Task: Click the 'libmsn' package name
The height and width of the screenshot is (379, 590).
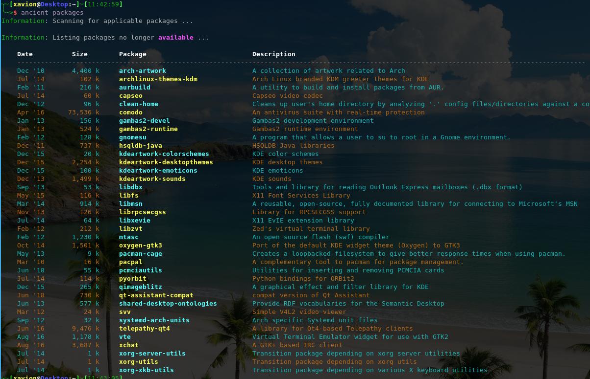Action: point(131,203)
